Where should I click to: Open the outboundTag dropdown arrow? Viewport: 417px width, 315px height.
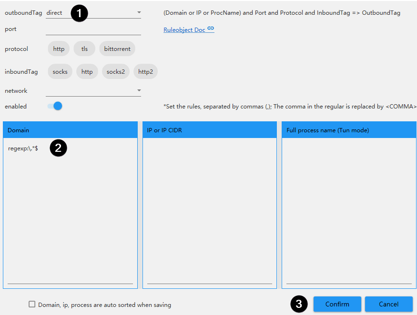pyautogui.click(x=139, y=12)
